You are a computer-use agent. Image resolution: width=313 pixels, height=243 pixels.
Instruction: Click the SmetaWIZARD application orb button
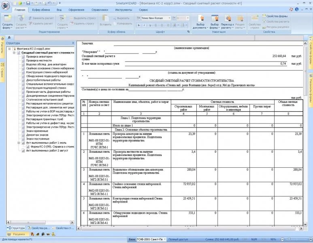5,5
